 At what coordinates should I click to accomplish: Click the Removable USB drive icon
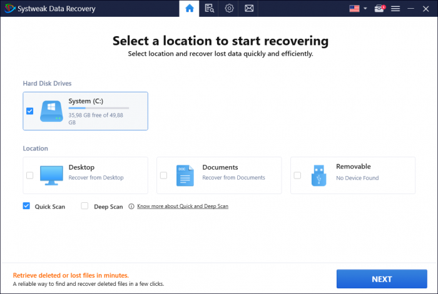click(x=318, y=175)
